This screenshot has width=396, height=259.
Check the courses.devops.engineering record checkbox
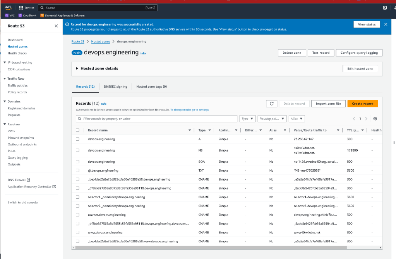click(x=77, y=215)
